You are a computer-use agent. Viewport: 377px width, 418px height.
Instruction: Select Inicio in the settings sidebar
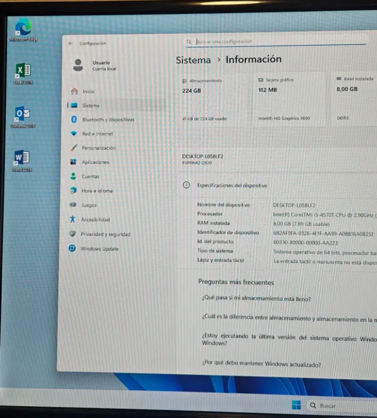[88, 91]
